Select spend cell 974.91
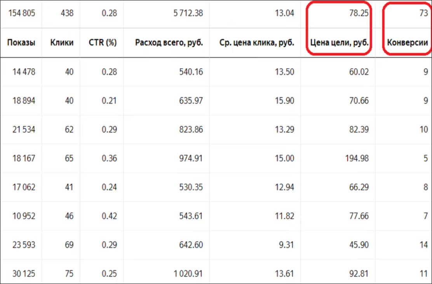 click(x=191, y=159)
